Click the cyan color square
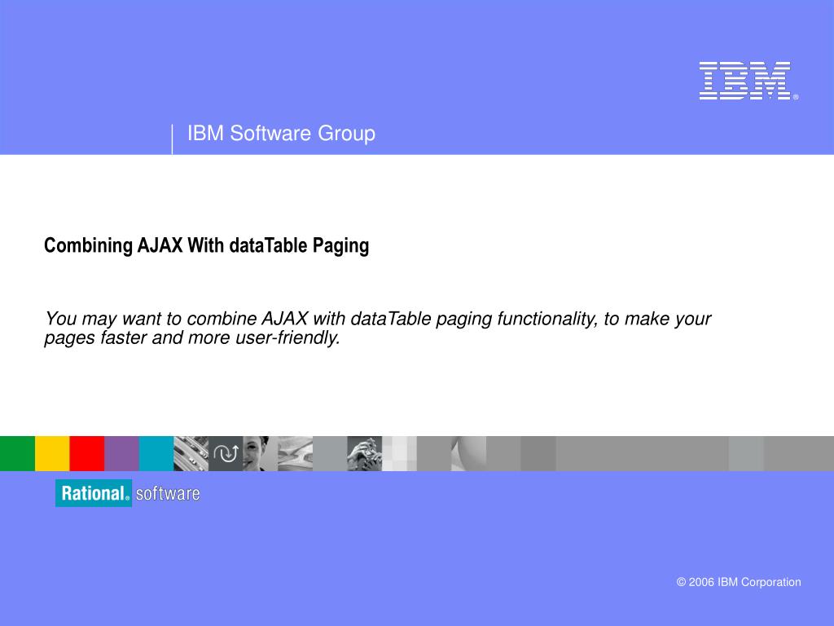 pyautogui.click(x=156, y=453)
